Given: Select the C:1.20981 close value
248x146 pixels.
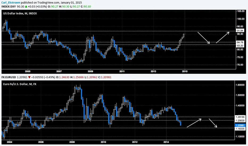Looking at the screenshot, I should [x=105, y=77].
